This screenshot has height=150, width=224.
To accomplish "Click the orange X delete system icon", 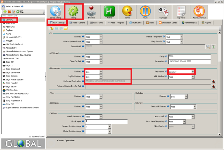I will point(9,12).
